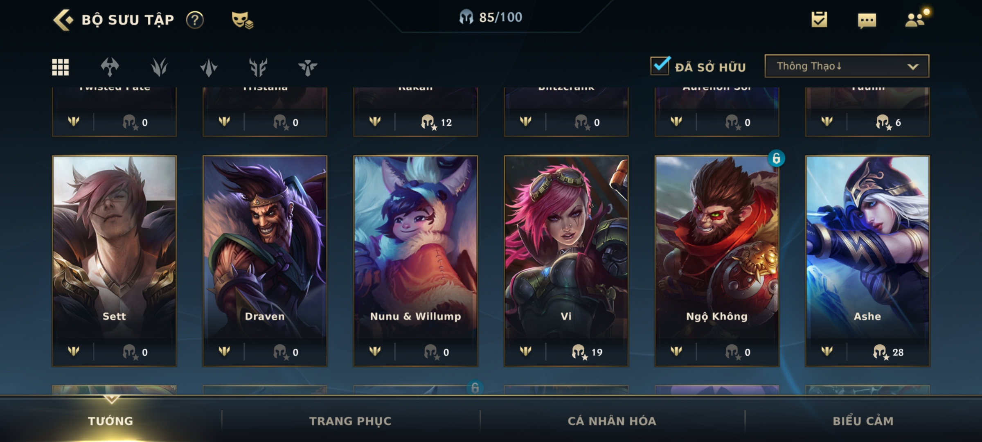Open the Thông Thạo sort dropdown
Screen dimensions: 982x442
point(847,66)
